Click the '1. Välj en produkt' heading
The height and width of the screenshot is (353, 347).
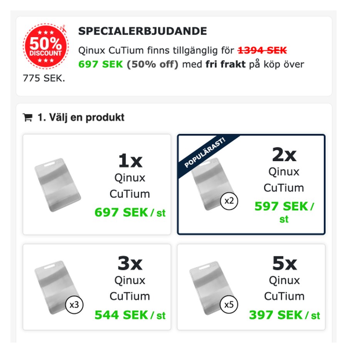81,117
